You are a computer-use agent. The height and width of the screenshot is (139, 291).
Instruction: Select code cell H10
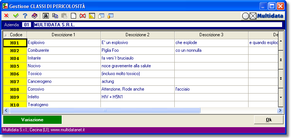point(15,105)
